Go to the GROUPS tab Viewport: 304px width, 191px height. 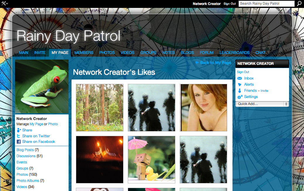point(148,53)
